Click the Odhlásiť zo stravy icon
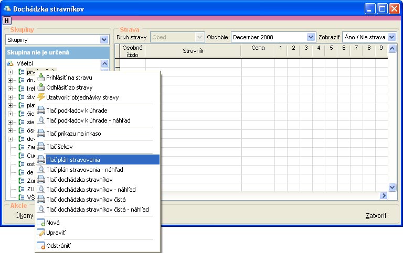This screenshot has width=403, height=253. coord(41,87)
